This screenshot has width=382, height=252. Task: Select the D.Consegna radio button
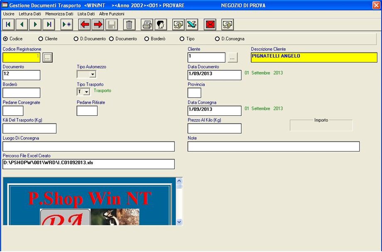coord(217,39)
